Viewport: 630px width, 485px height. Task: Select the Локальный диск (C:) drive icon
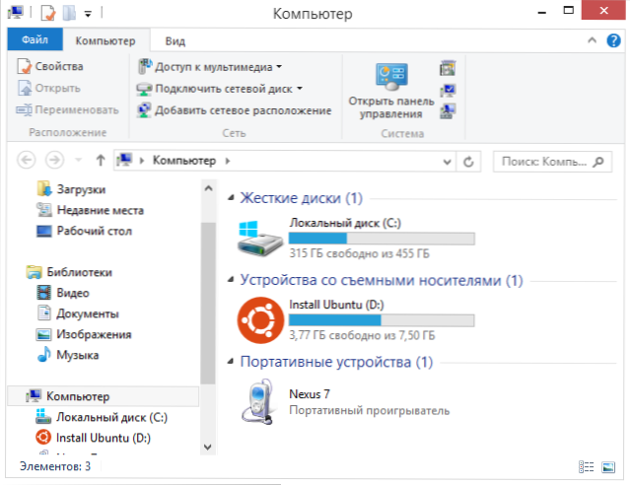tap(259, 238)
